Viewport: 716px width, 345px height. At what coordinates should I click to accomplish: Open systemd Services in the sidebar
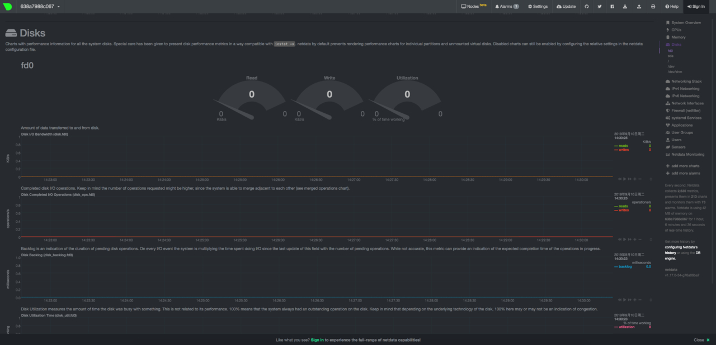tap(683, 118)
